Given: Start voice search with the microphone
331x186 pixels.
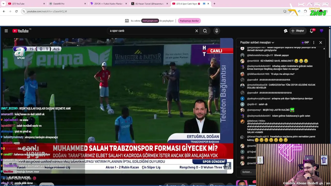Looking at the screenshot, I should (217, 31).
